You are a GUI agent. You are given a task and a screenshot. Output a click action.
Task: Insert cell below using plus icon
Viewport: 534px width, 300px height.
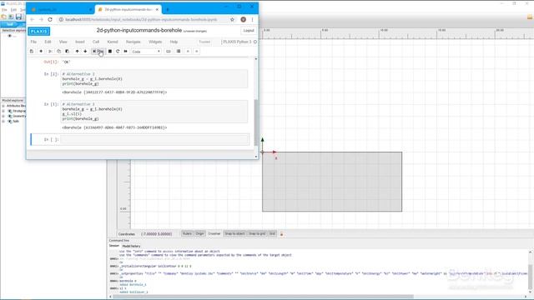(x=41, y=52)
